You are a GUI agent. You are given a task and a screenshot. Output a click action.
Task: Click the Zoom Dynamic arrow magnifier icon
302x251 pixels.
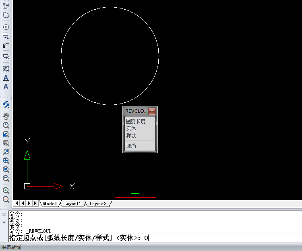6,152
